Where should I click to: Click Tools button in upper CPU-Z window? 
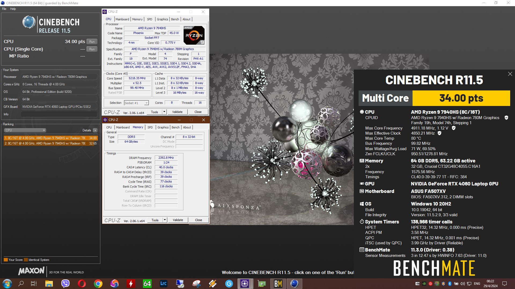(x=154, y=112)
